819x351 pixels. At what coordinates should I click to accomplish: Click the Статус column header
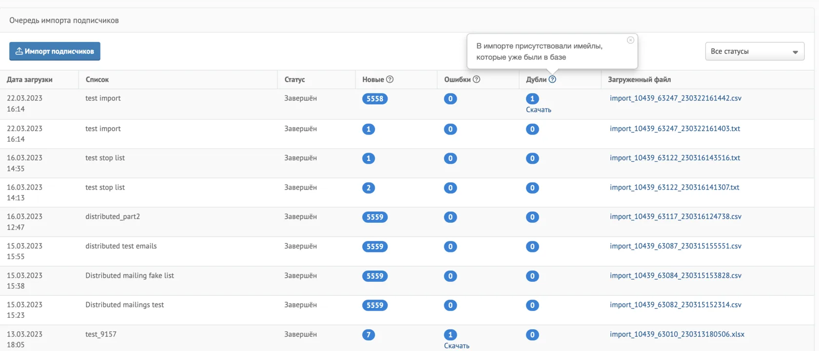pos(294,79)
